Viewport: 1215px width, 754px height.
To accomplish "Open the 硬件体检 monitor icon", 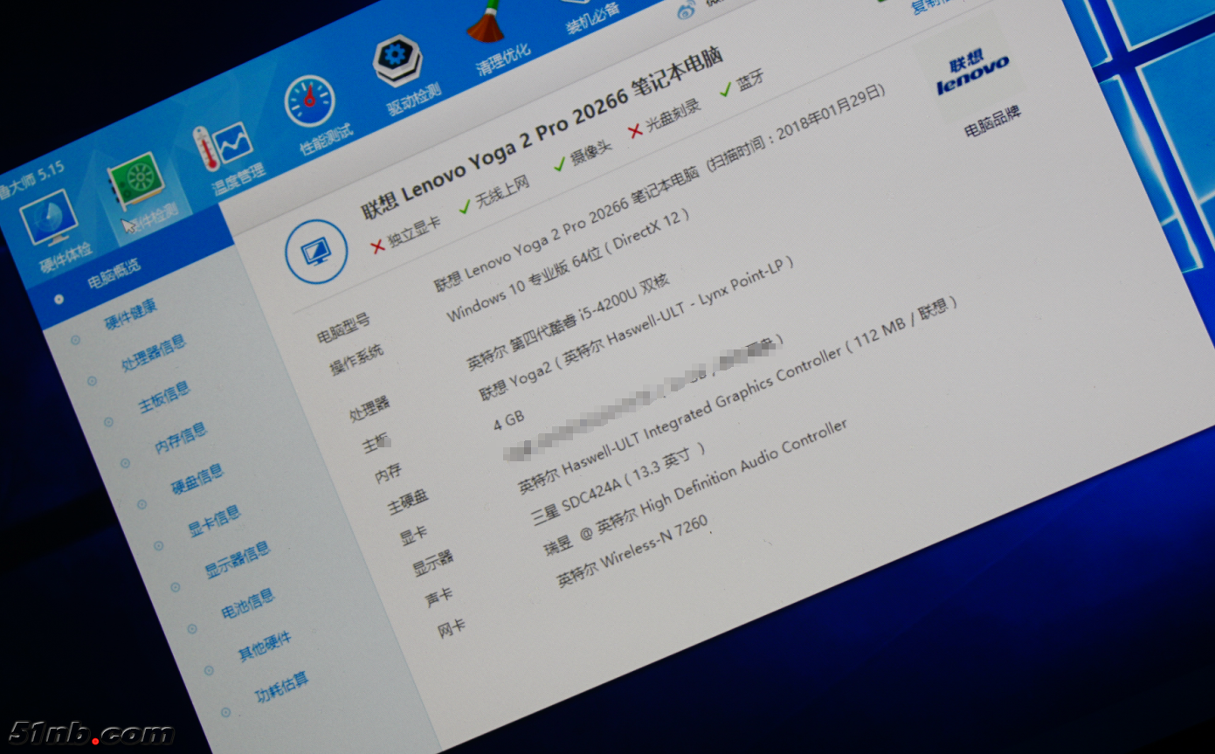I will pos(52,218).
